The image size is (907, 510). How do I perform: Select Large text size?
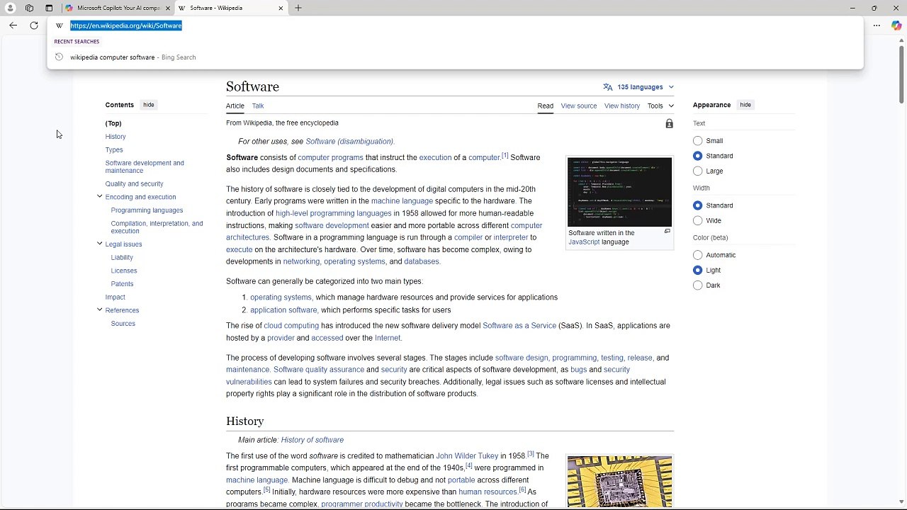tap(698, 171)
